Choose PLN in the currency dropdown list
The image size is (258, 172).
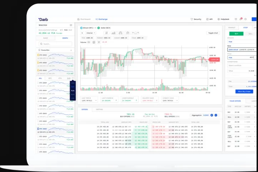click(x=73, y=91)
